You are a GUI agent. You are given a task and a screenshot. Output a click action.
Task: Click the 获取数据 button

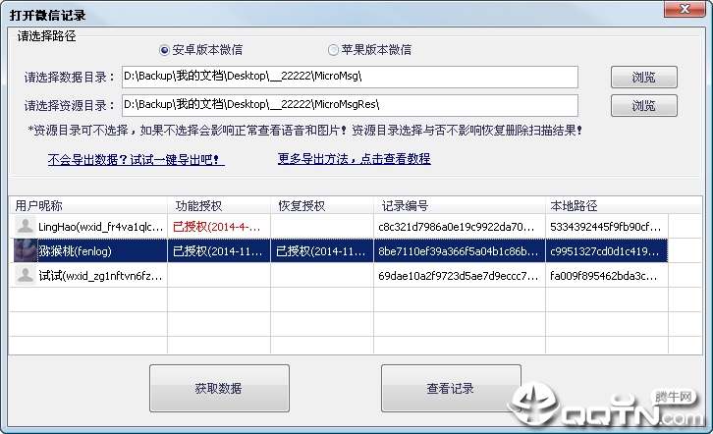(x=219, y=389)
